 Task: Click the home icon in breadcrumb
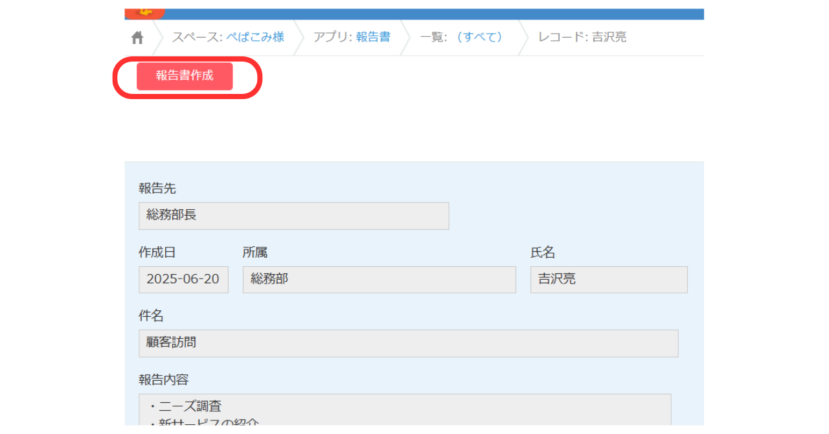137,38
